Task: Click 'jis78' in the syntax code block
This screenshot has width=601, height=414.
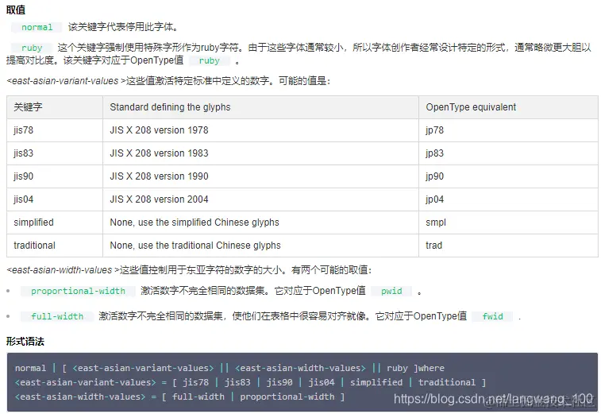Action: (196, 382)
